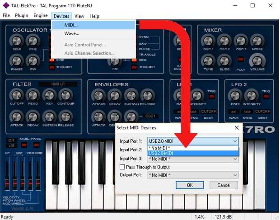Enable Pass Through to Output checkbox
Viewport: 280px width, 220px height.
(x=122, y=167)
